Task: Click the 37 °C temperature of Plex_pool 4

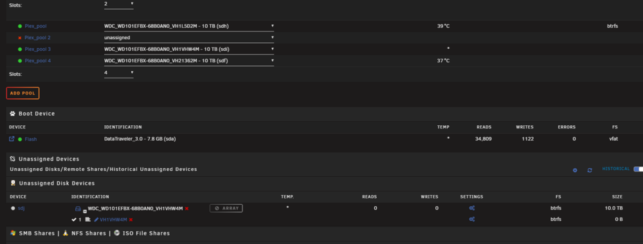Action: (443, 60)
